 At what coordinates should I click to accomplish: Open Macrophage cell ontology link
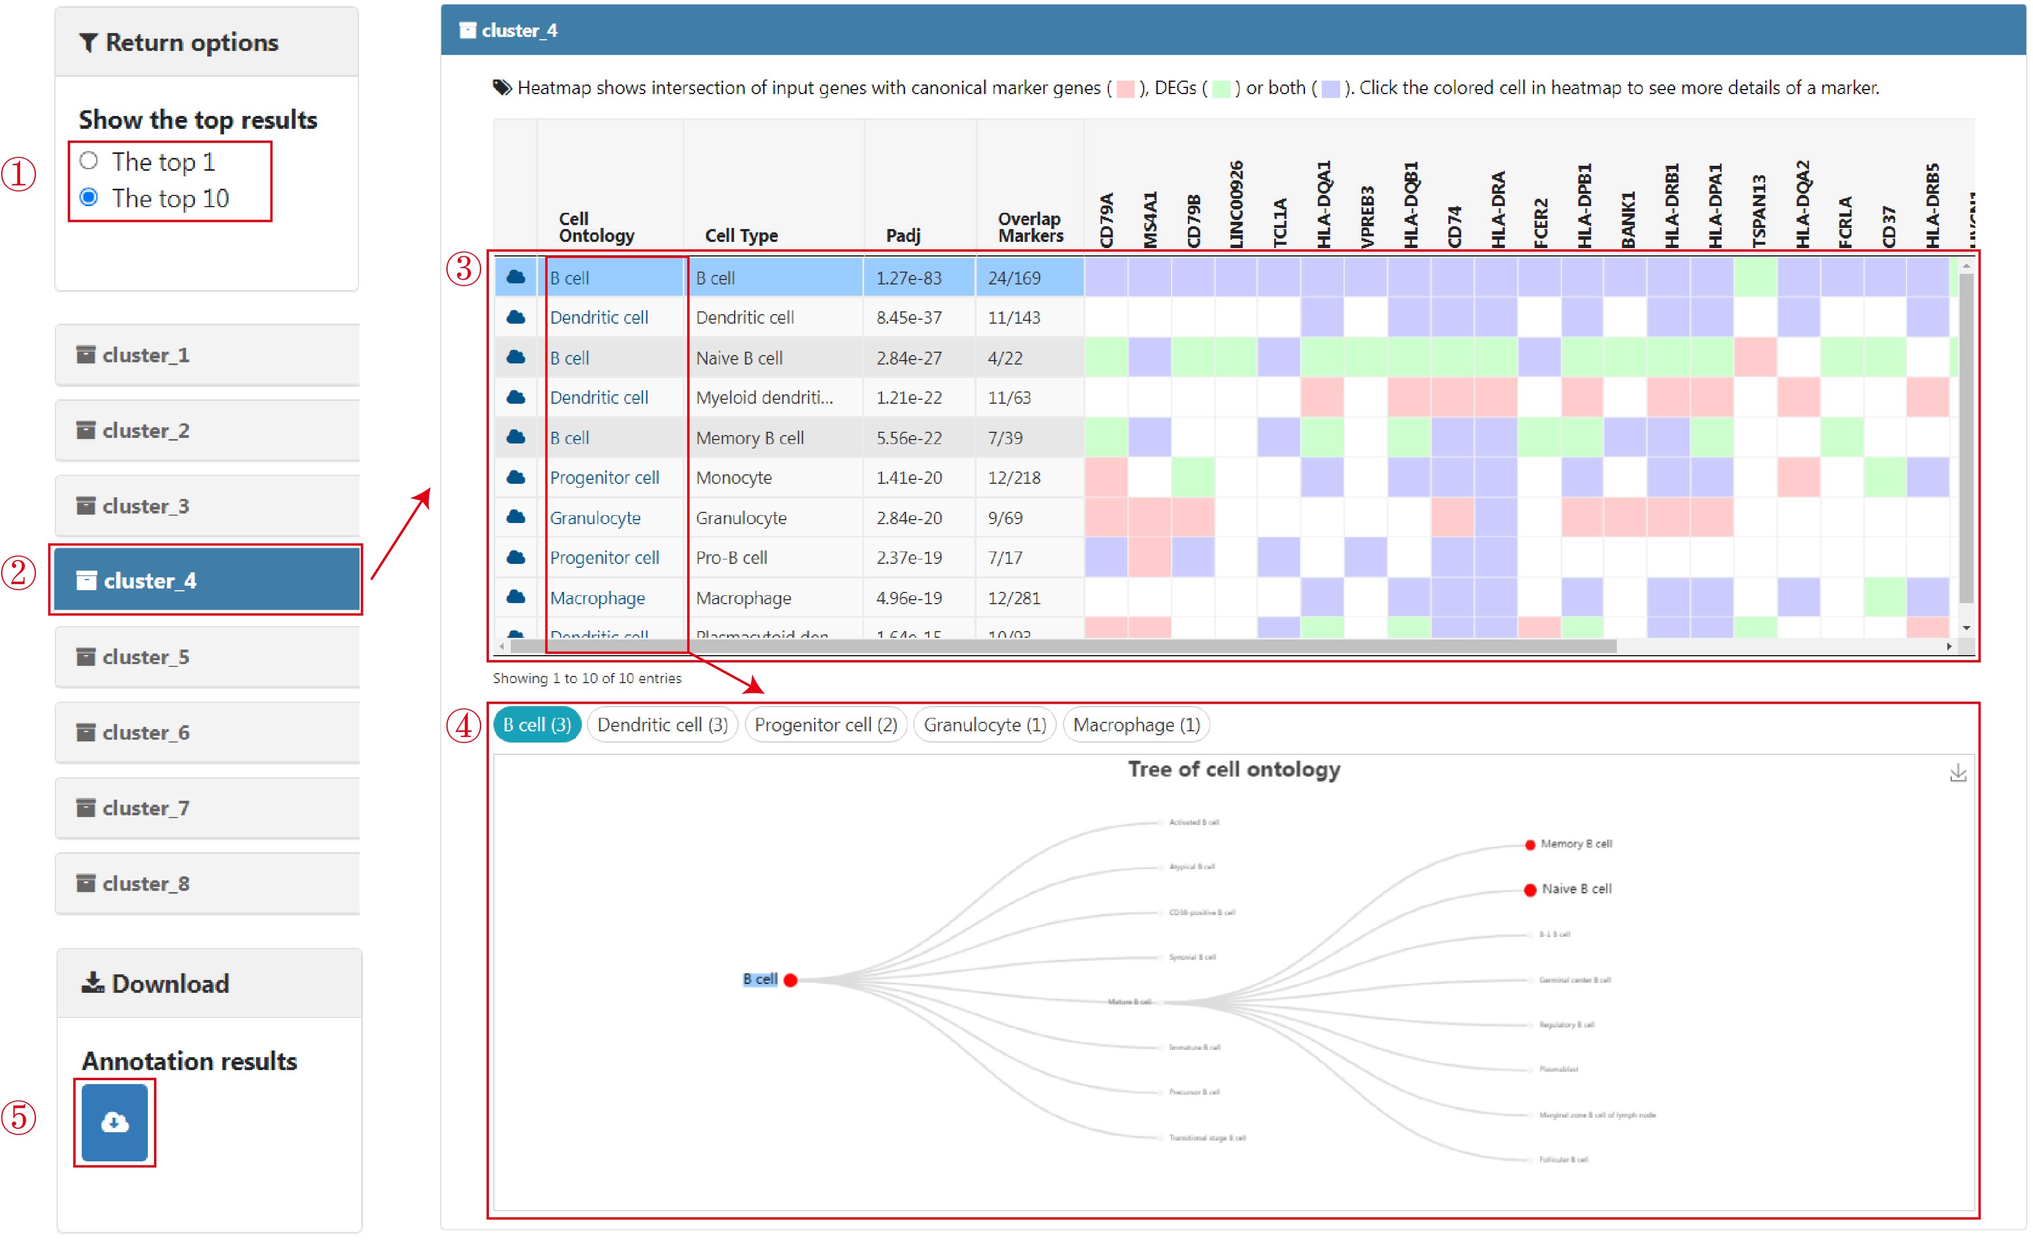click(x=598, y=598)
